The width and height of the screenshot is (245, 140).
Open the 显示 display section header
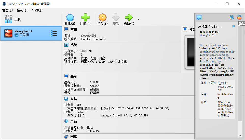pyautogui.click(x=74, y=76)
